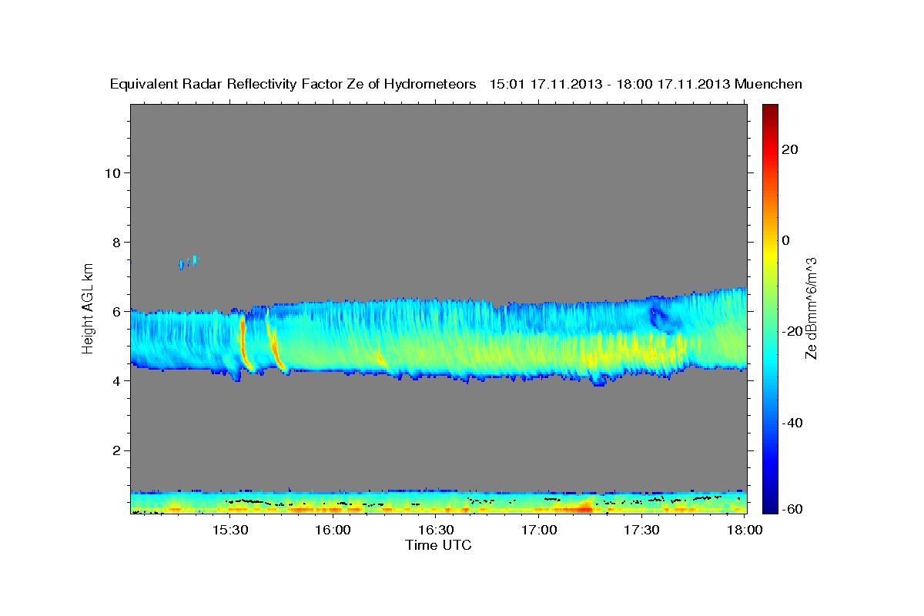Click the colorbar value '-60'
924x616 pixels.
792,509
